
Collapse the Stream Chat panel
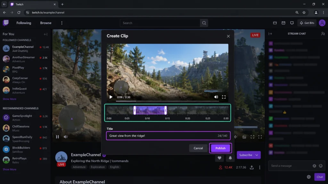pyautogui.click(x=270, y=34)
